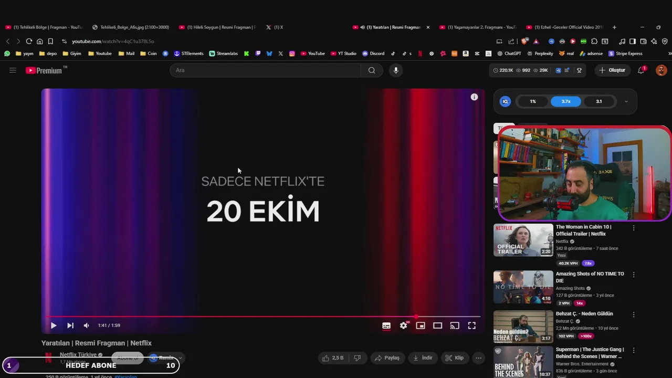Click the youtube.com address bar
This screenshot has height=378, width=672.
click(113, 41)
